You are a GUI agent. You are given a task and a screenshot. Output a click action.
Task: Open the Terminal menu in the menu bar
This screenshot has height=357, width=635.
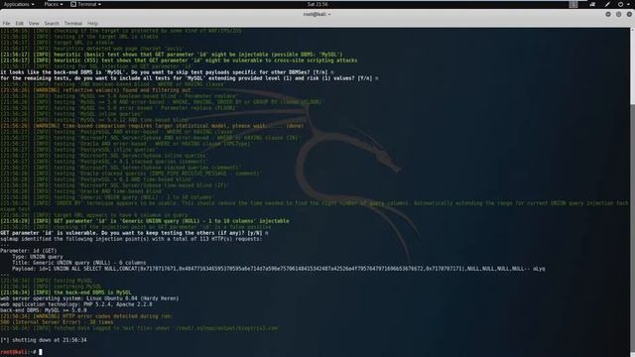tap(72, 24)
